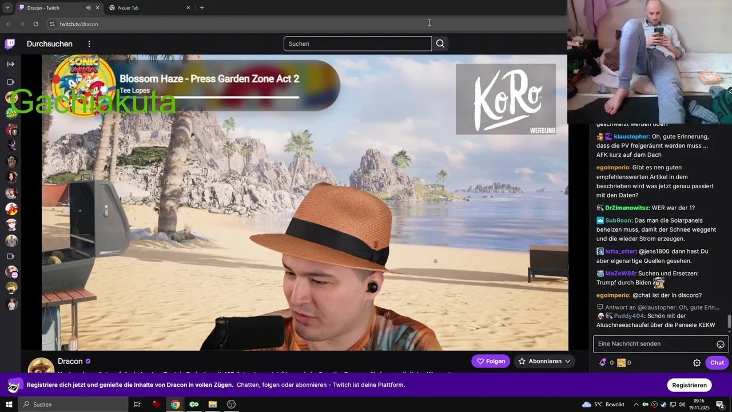Open the OBS icon on the taskbar

232,405
